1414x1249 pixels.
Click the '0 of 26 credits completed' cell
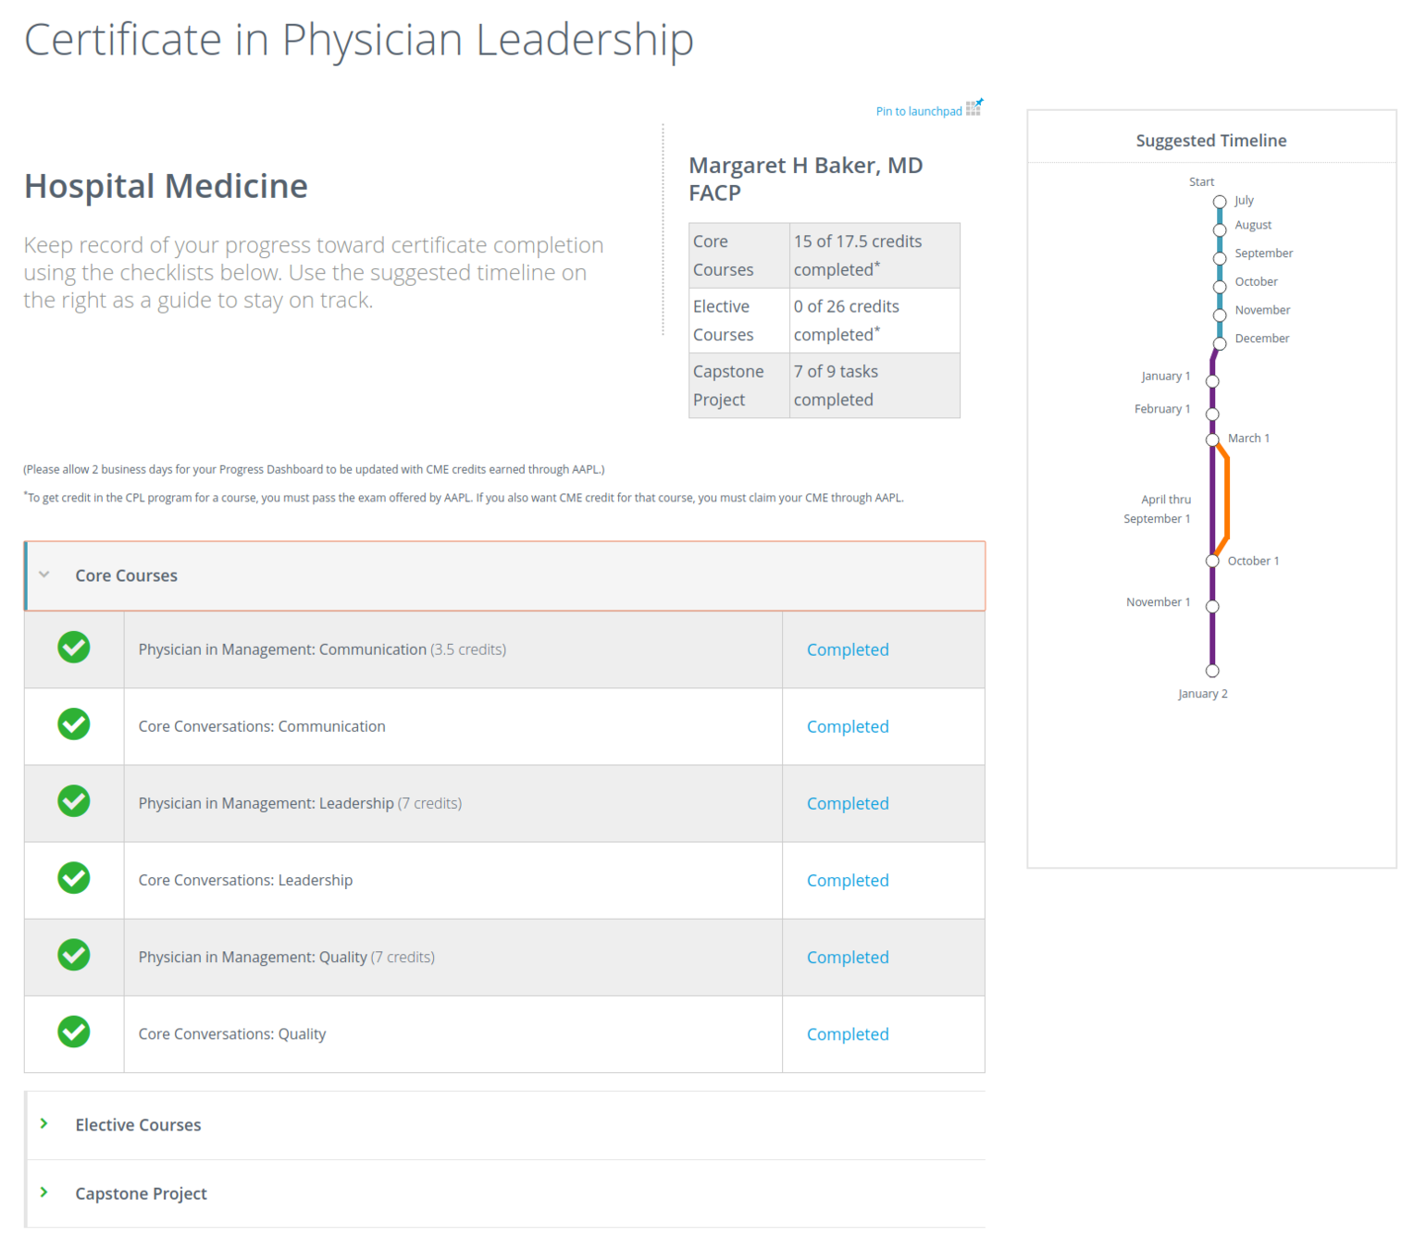[874, 320]
